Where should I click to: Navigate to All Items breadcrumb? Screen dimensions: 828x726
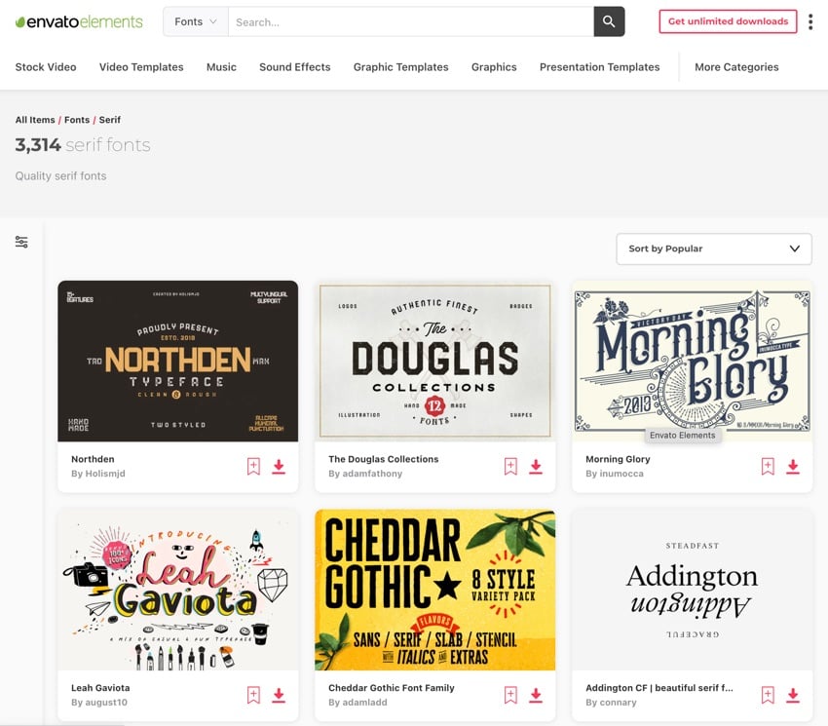pyautogui.click(x=35, y=120)
